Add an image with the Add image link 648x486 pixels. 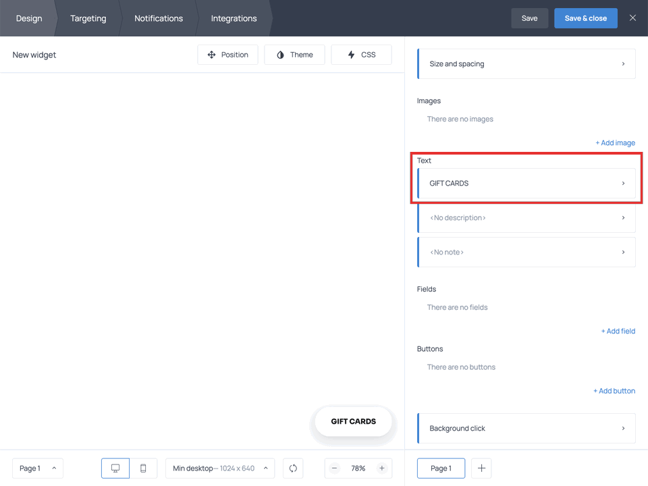(x=615, y=142)
